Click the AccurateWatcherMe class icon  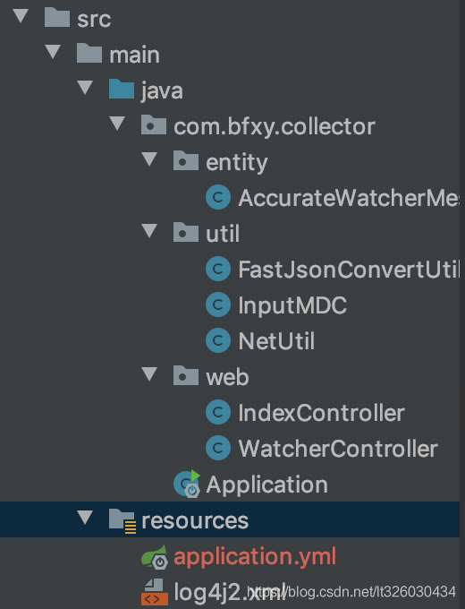[218, 197]
